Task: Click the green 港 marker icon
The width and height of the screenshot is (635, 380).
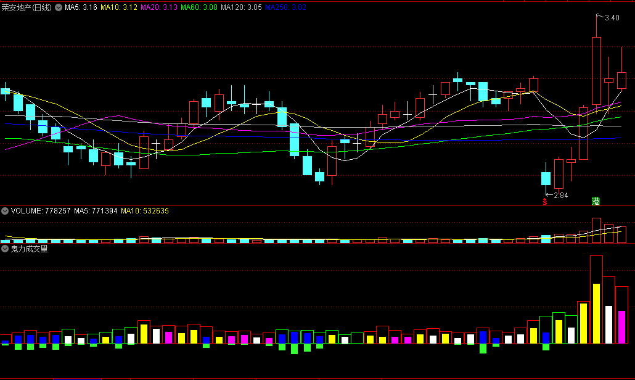Action: click(596, 201)
